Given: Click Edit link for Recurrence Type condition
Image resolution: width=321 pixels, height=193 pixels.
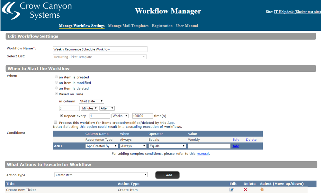Looking at the screenshot, I should point(236,140).
